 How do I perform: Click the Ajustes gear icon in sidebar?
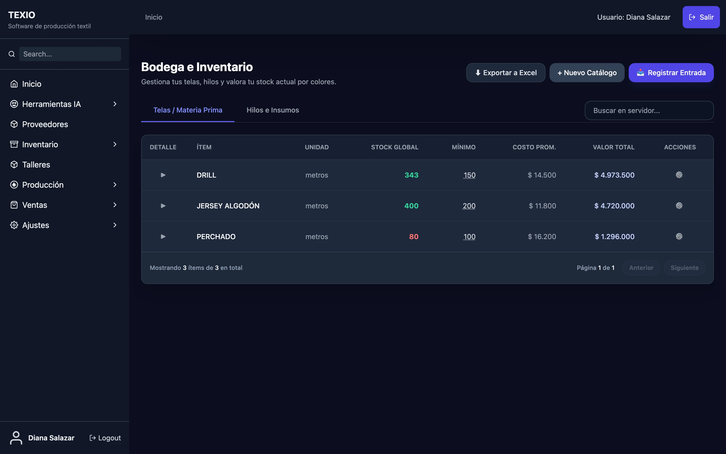tap(14, 225)
